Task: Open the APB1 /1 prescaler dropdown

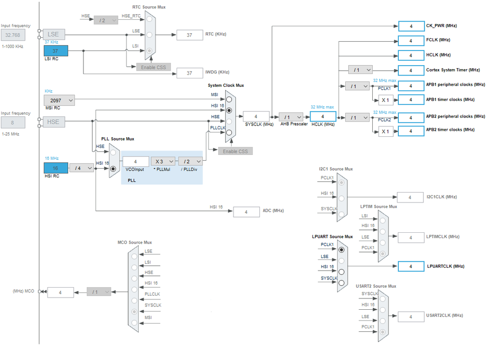Action: [x=357, y=86]
